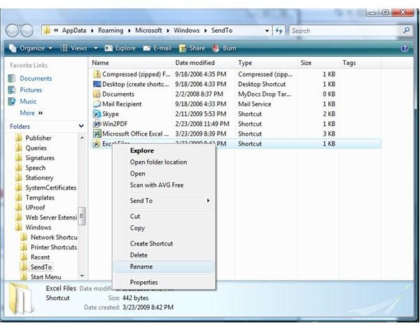Open the address bar history dropdown
The height and width of the screenshot is (326, 420).
point(267,31)
